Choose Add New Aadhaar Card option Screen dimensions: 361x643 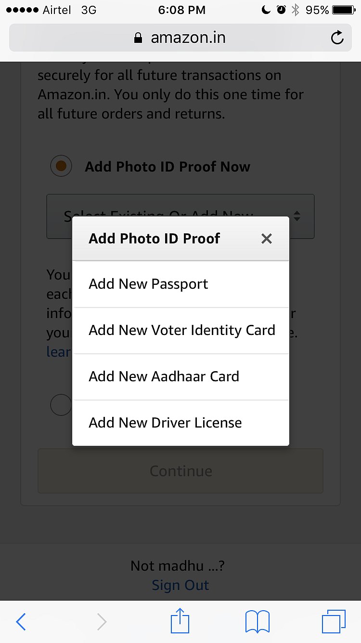pyautogui.click(x=180, y=376)
